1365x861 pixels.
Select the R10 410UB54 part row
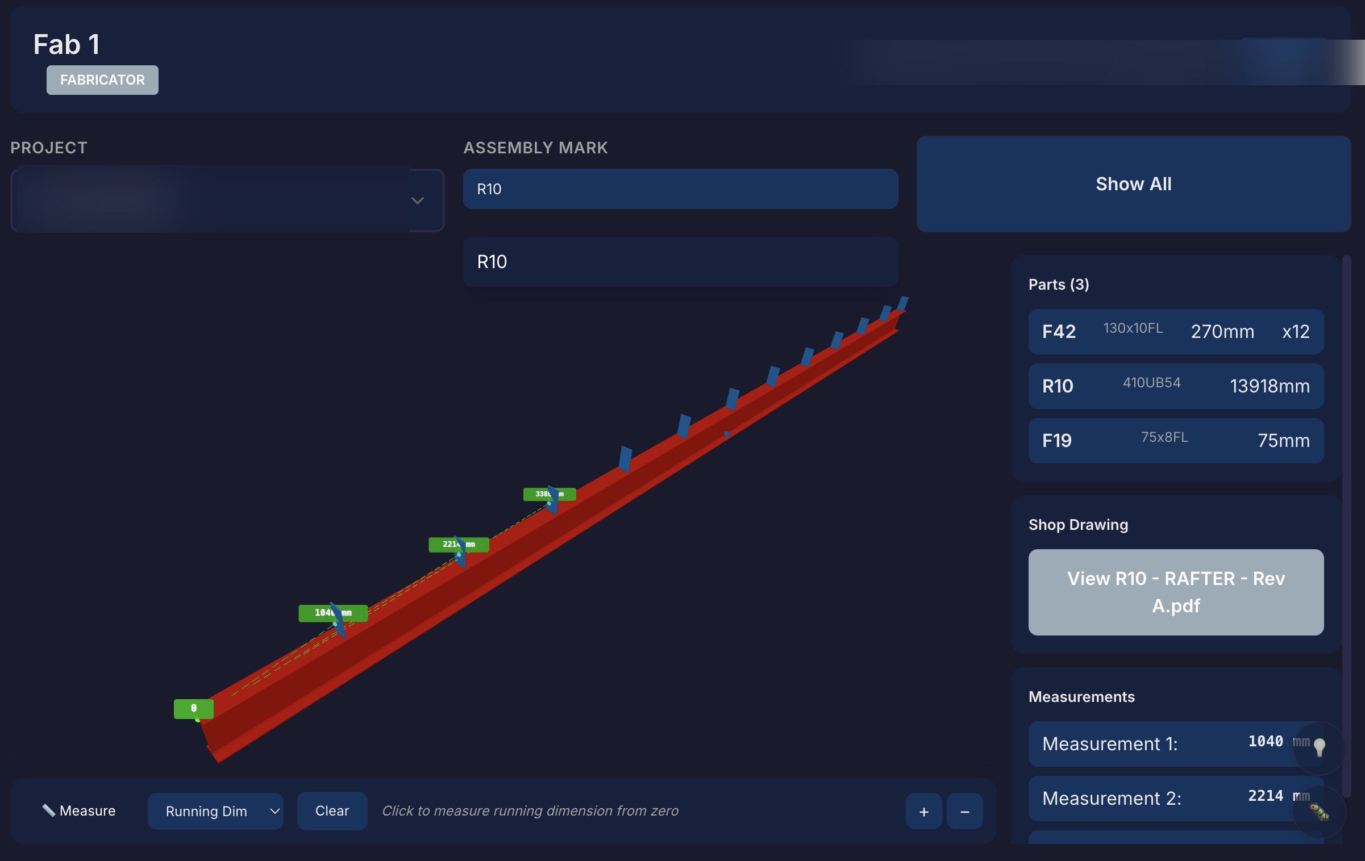[x=1175, y=386]
